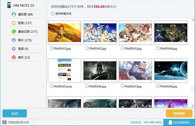Check the File00145.png checkbox

51,86
